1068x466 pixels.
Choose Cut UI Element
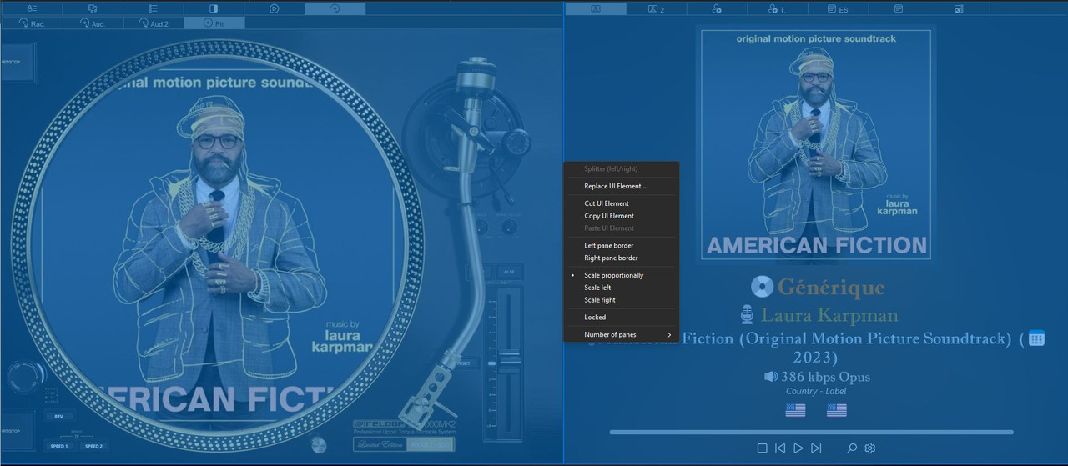coord(622,203)
